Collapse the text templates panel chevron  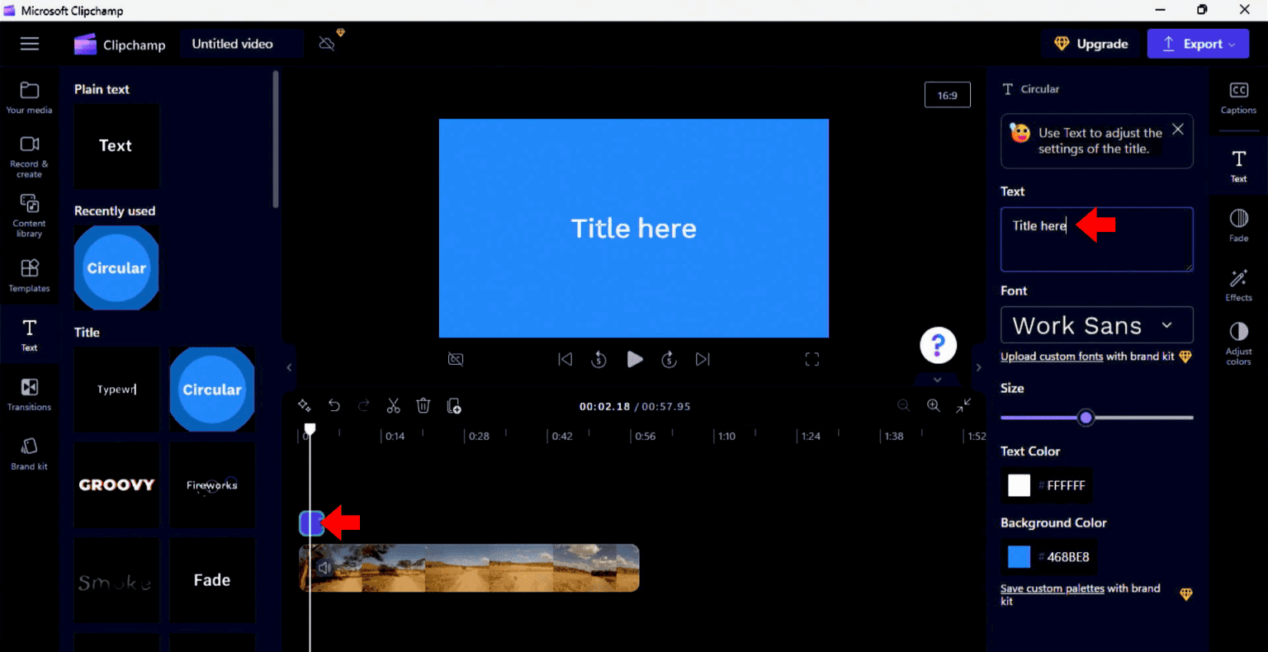[288, 368]
